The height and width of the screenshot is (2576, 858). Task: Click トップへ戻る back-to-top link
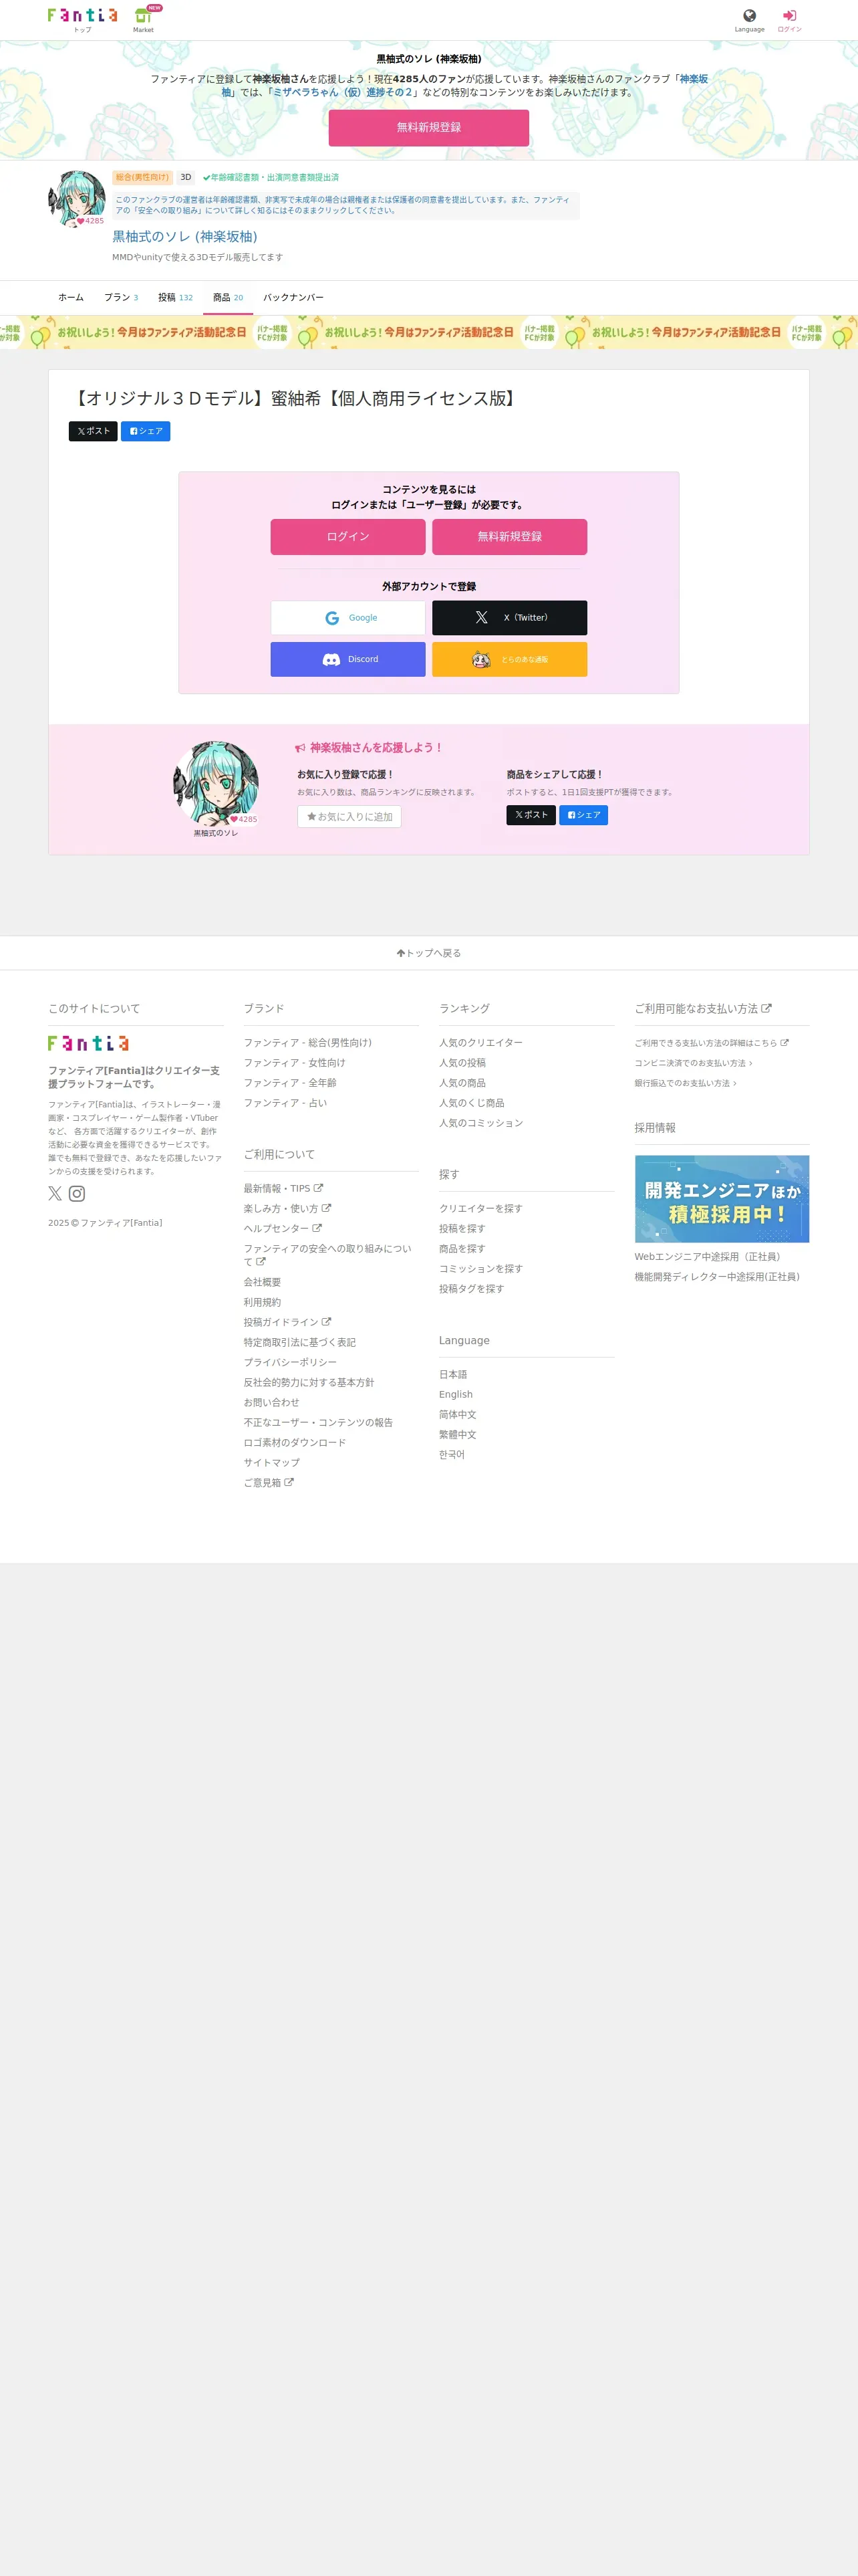(x=428, y=954)
